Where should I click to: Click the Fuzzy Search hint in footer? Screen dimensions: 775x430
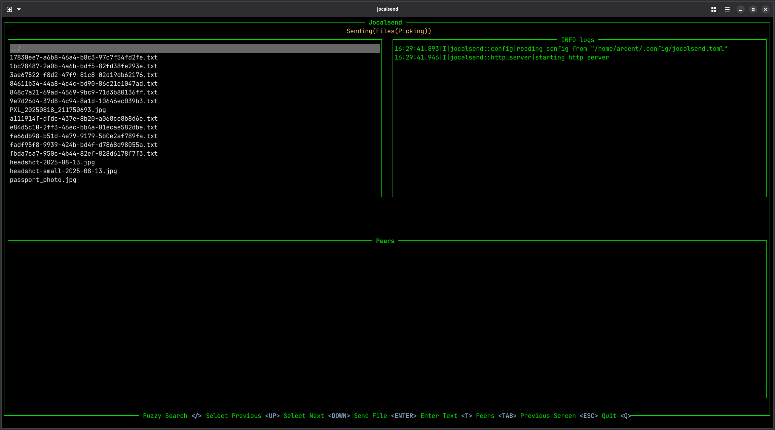coord(172,416)
